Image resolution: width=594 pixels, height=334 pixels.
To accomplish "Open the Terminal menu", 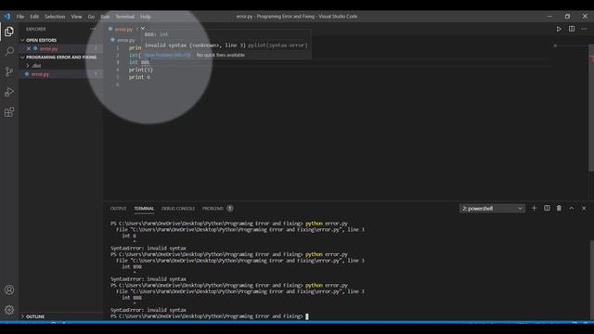I will (x=125, y=17).
